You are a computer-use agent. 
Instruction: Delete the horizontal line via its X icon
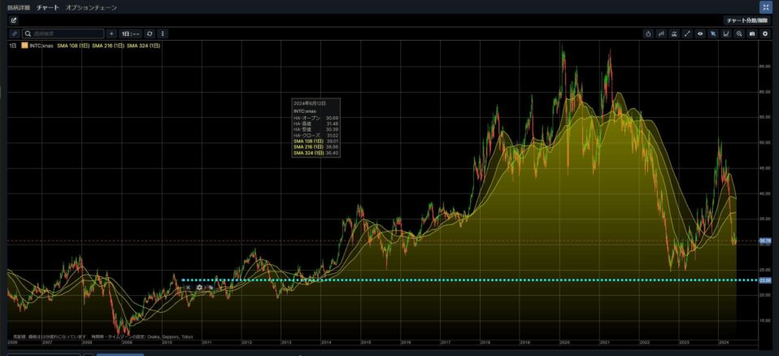click(189, 287)
